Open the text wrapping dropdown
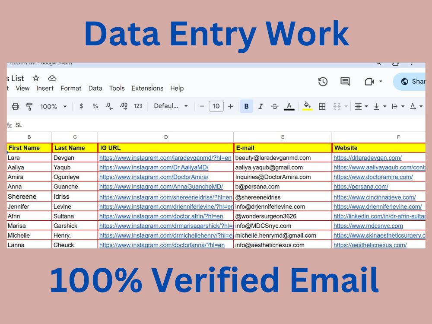Screen dimensions: 432x324 (x=398, y=106)
